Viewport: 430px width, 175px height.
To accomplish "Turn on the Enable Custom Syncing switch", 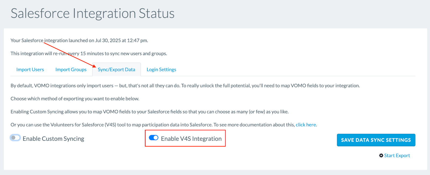I will pyautogui.click(x=15, y=138).
